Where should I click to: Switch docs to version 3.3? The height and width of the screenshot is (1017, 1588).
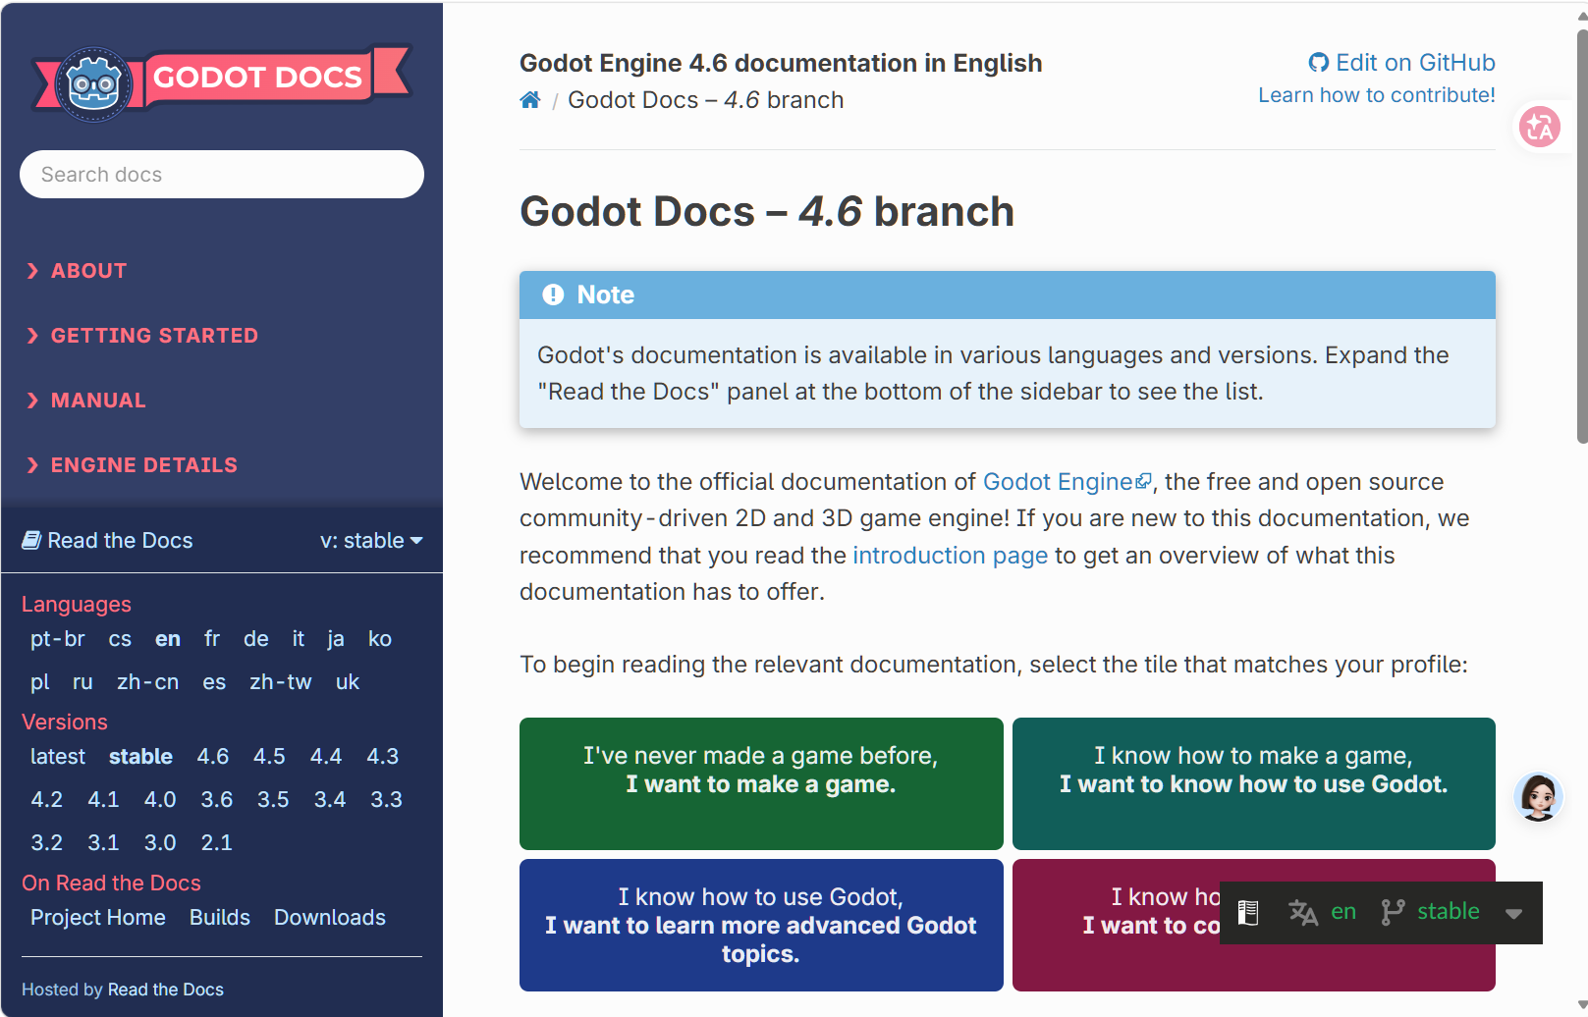click(x=387, y=800)
